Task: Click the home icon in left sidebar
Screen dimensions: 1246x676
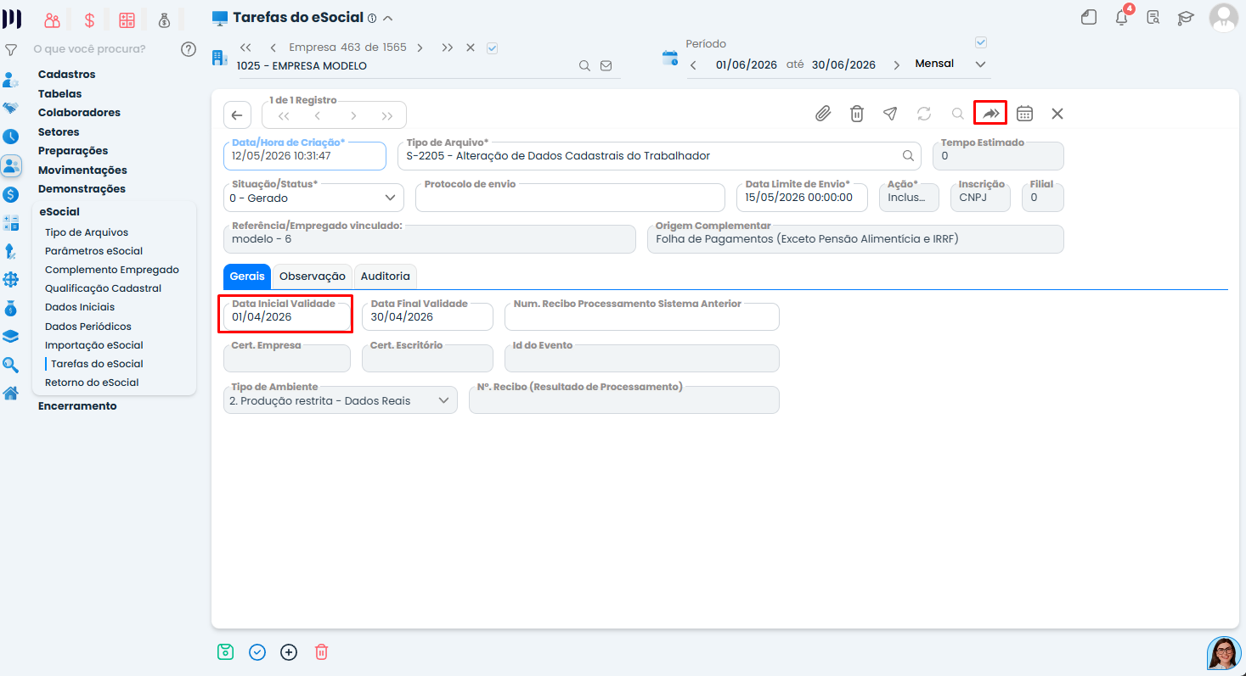Action: pyautogui.click(x=11, y=393)
